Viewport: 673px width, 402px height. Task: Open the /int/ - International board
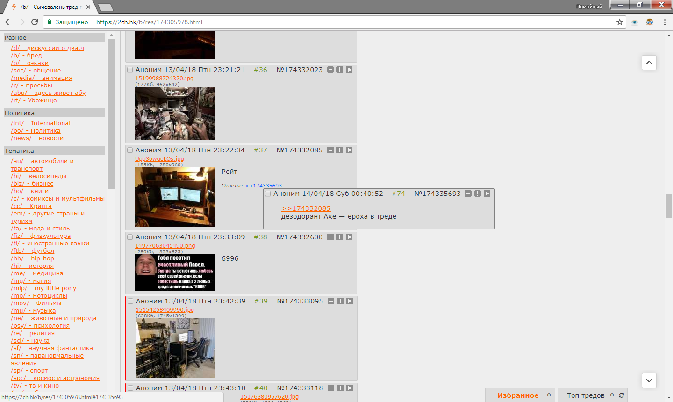[x=41, y=123]
